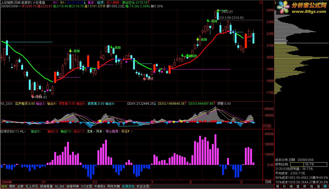Click the 预警:0.00 readout
This screenshot has width=329, height=189.
tap(224, 104)
